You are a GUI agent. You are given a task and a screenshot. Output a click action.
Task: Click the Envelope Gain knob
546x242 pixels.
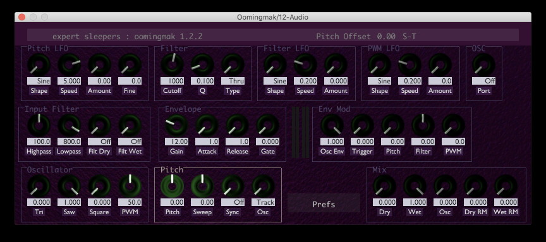(x=176, y=125)
